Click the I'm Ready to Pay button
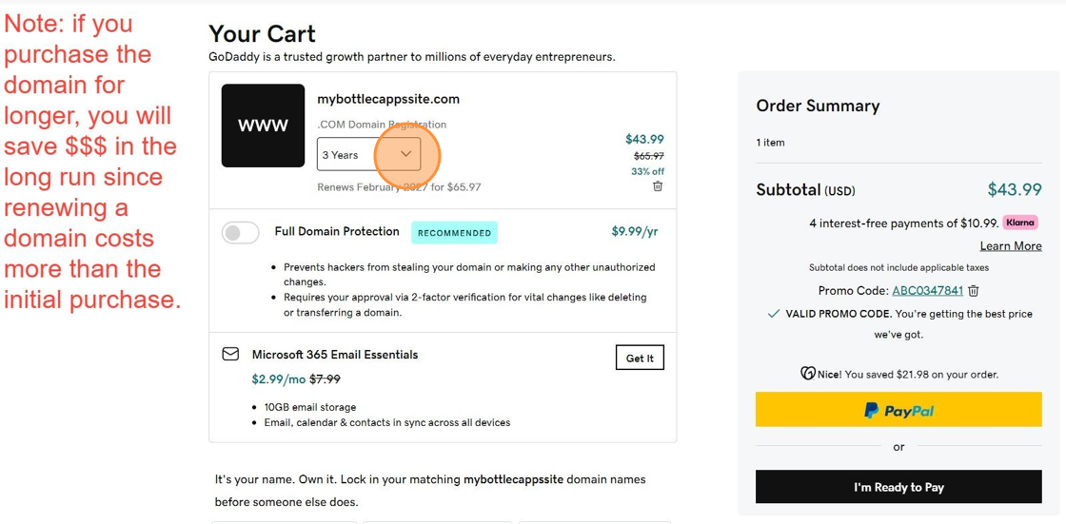Image resolution: width=1066 pixels, height=524 pixels. [x=898, y=487]
